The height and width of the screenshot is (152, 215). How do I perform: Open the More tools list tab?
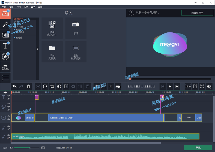pyautogui.click(x=5, y=78)
